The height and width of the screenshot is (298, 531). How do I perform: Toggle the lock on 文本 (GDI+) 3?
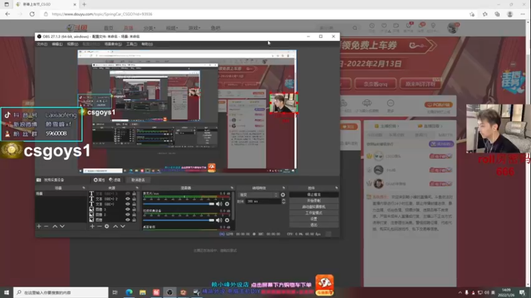pos(134,194)
